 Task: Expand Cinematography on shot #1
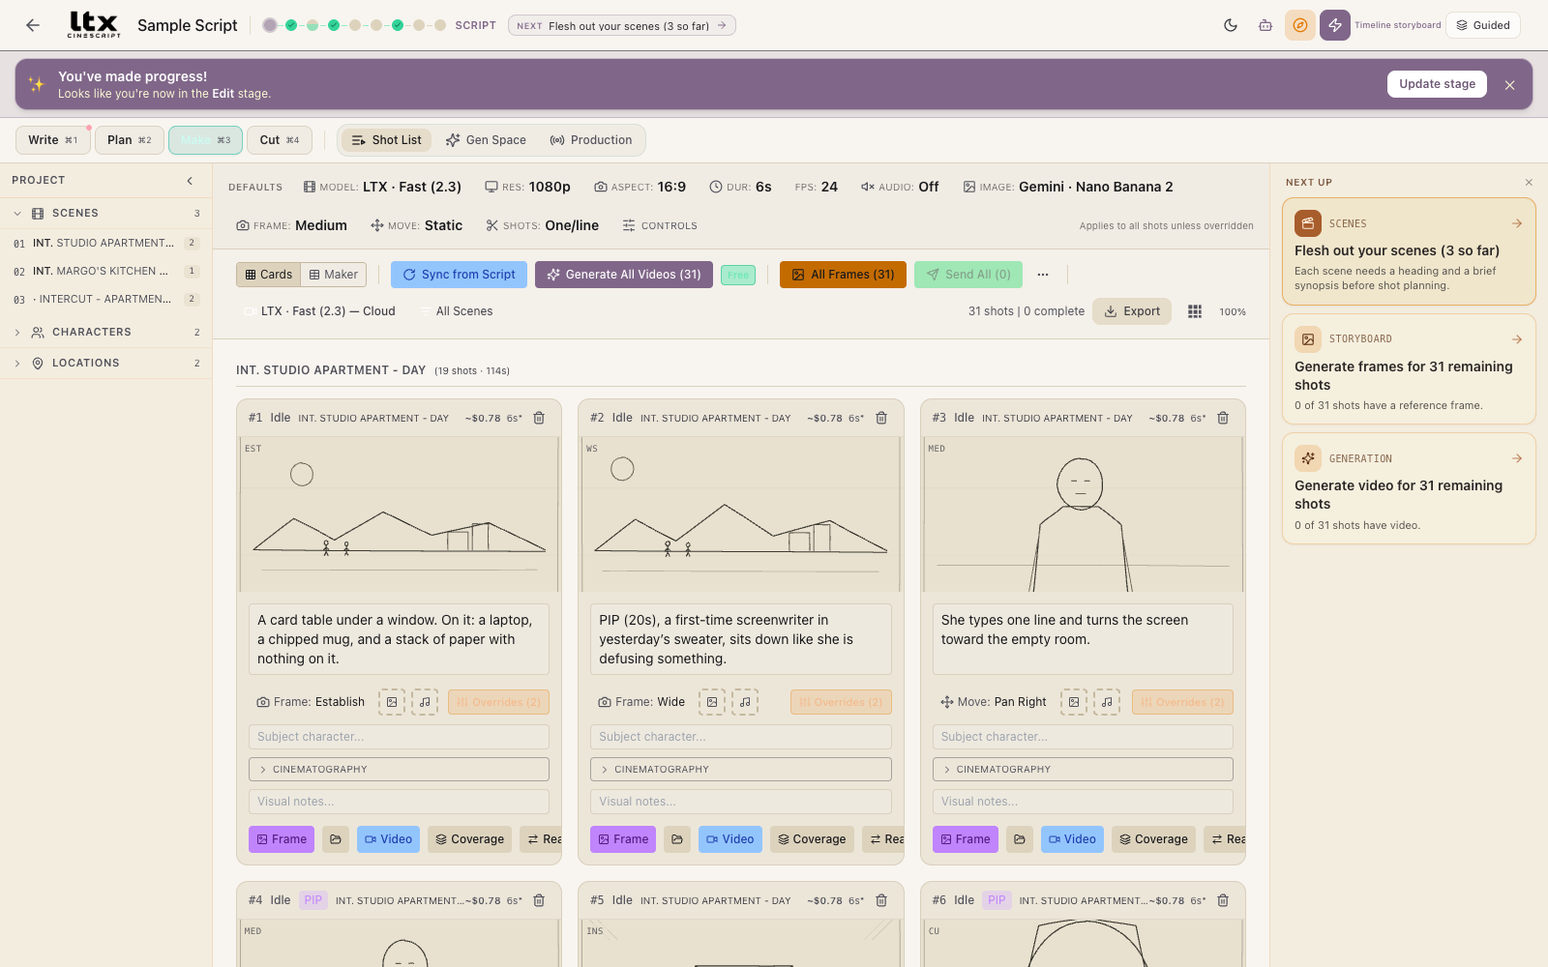[x=399, y=769]
